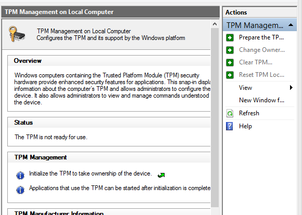Click the TPM Management section heading
This screenshot has width=302, height=215.
(x=41, y=157)
